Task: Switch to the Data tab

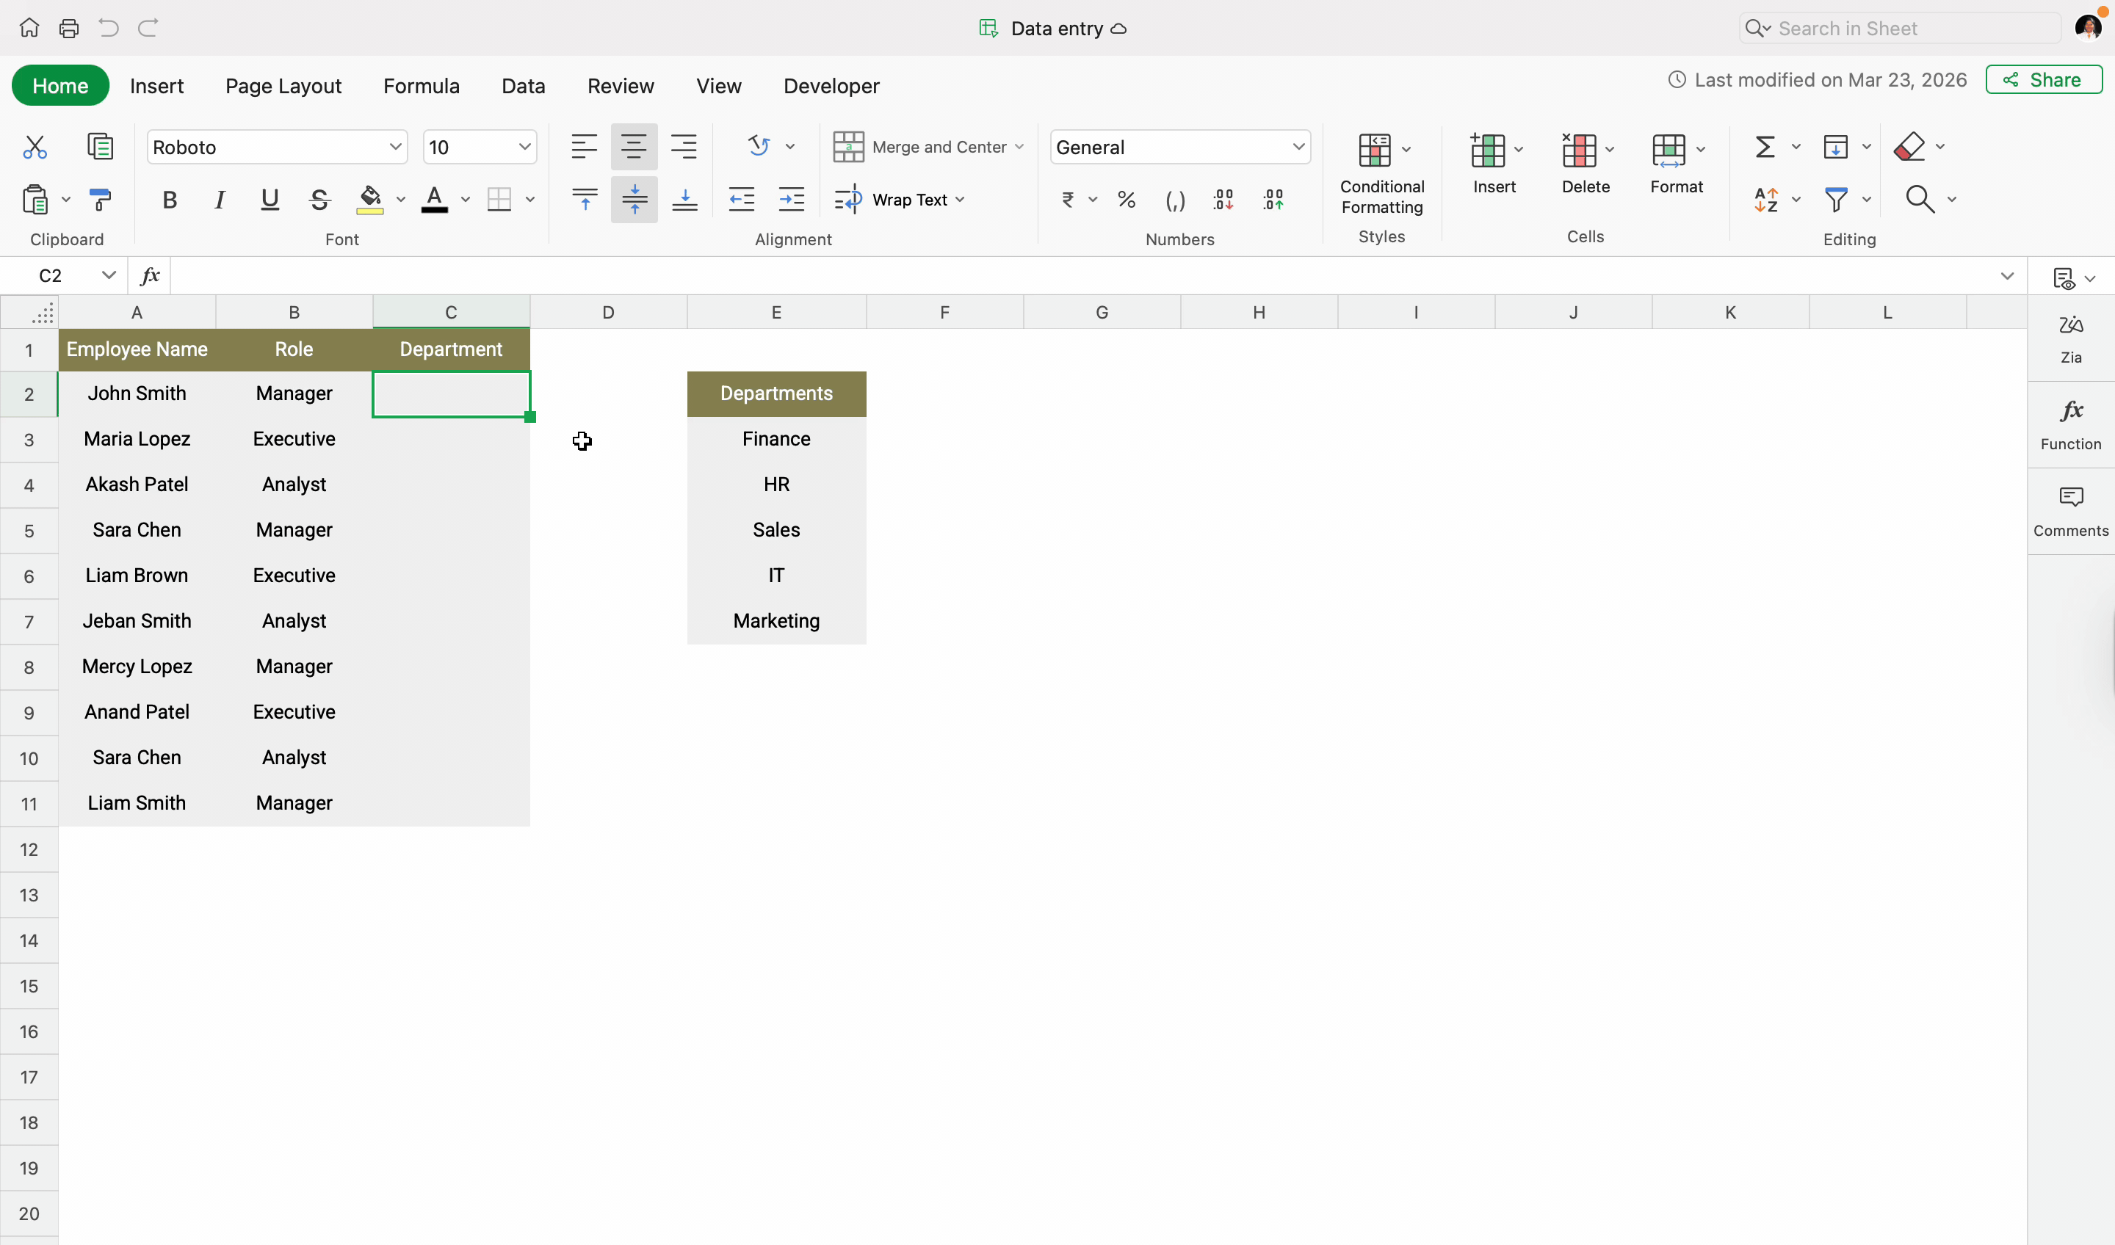Action: (523, 86)
